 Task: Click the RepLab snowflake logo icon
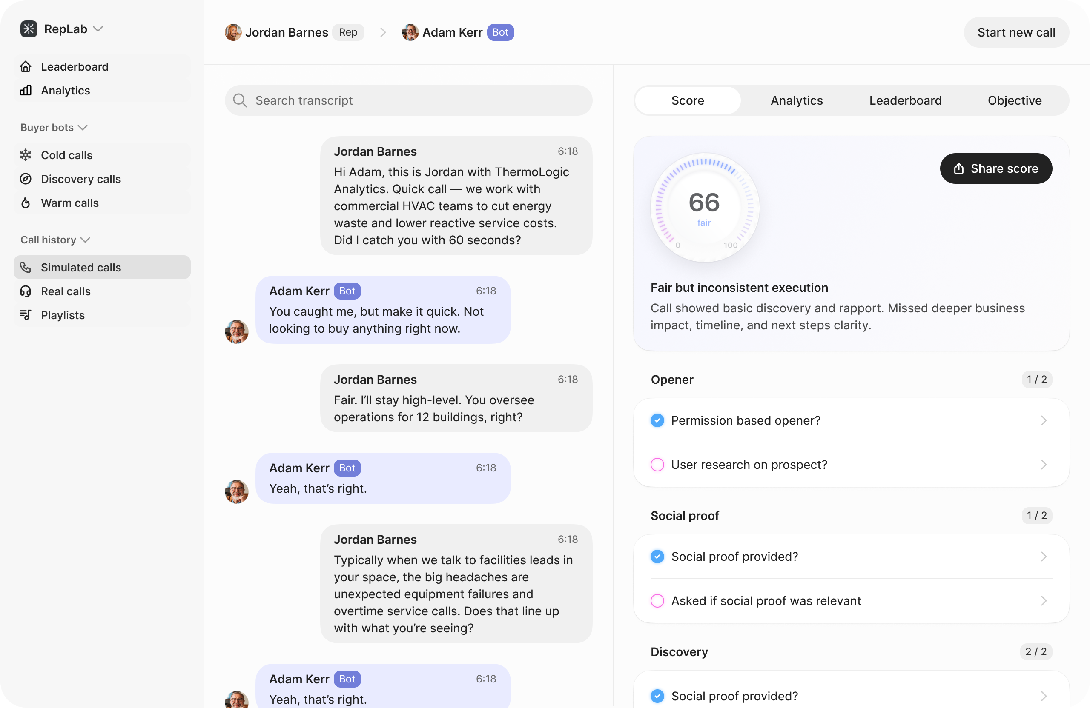pos(29,29)
